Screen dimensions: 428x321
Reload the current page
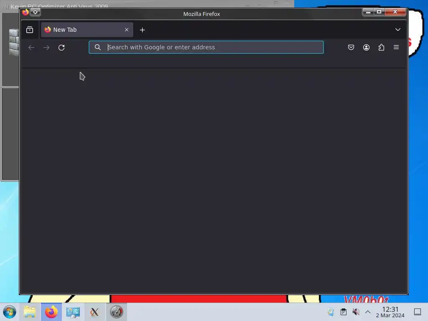click(61, 48)
